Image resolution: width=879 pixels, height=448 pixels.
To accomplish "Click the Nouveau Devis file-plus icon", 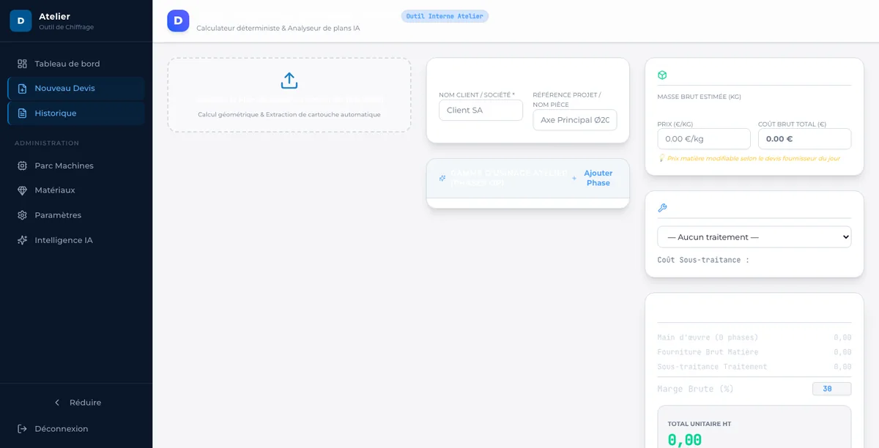I will point(22,89).
